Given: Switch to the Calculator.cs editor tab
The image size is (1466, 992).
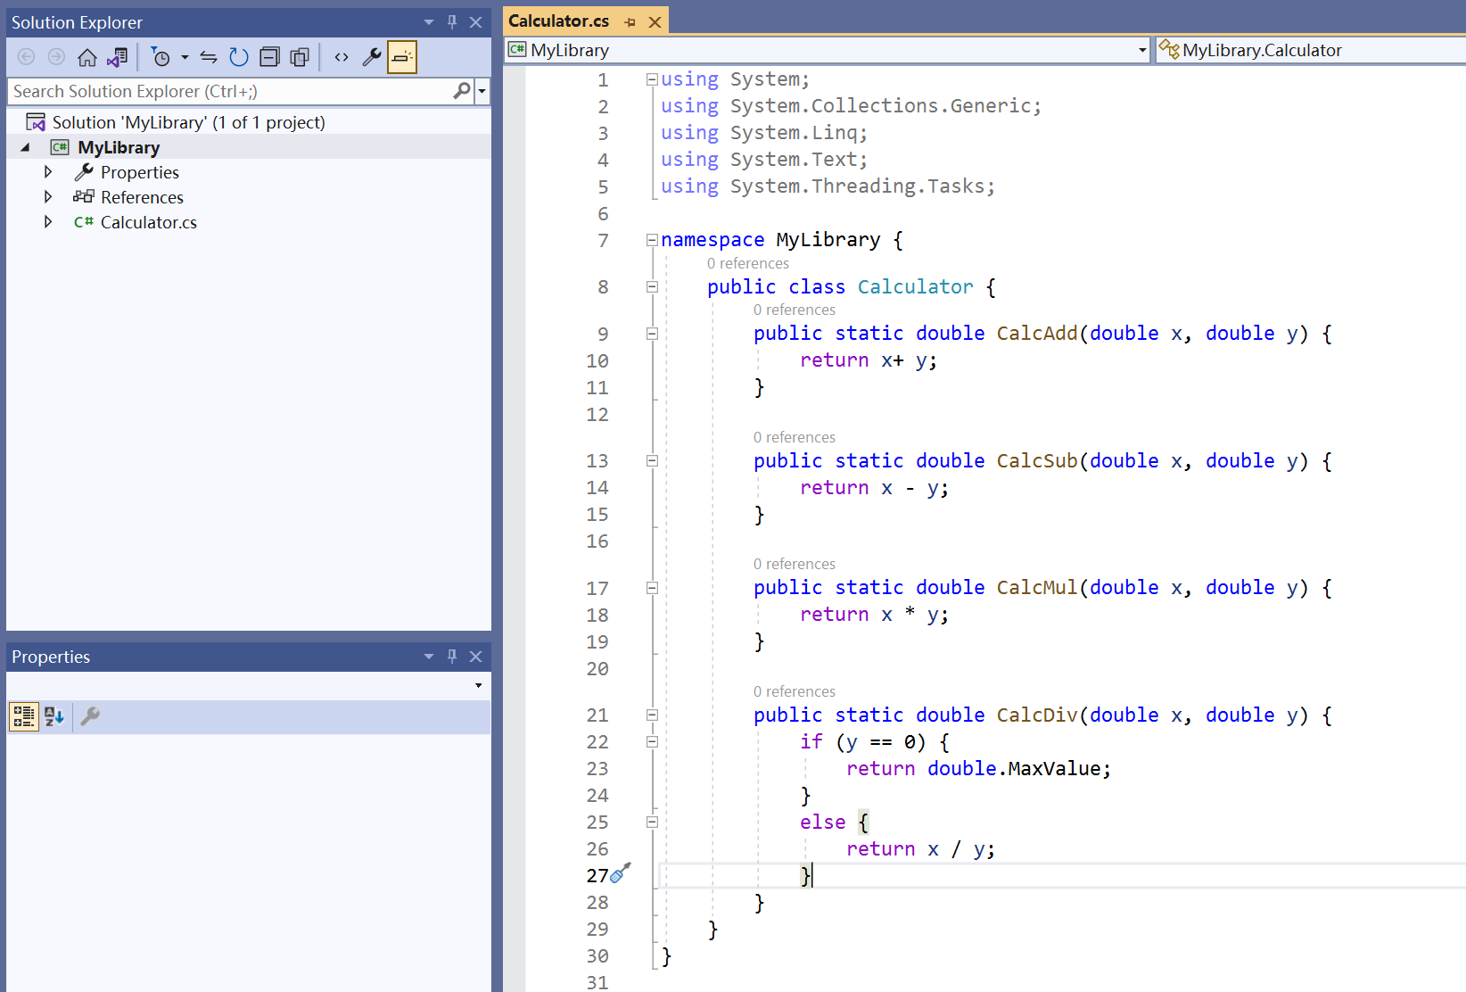Looking at the screenshot, I should (558, 21).
